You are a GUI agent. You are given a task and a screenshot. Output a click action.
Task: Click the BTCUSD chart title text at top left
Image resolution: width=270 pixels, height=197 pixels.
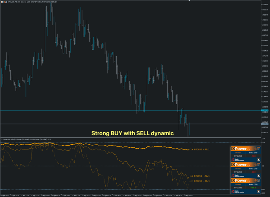pyautogui.click(x=32, y=2)
